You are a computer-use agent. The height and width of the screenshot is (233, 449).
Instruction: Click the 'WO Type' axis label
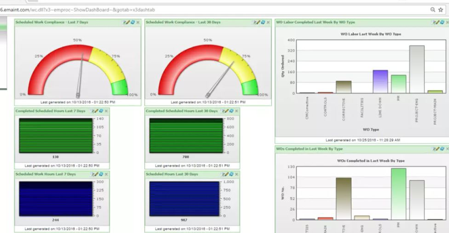(371, 130)
